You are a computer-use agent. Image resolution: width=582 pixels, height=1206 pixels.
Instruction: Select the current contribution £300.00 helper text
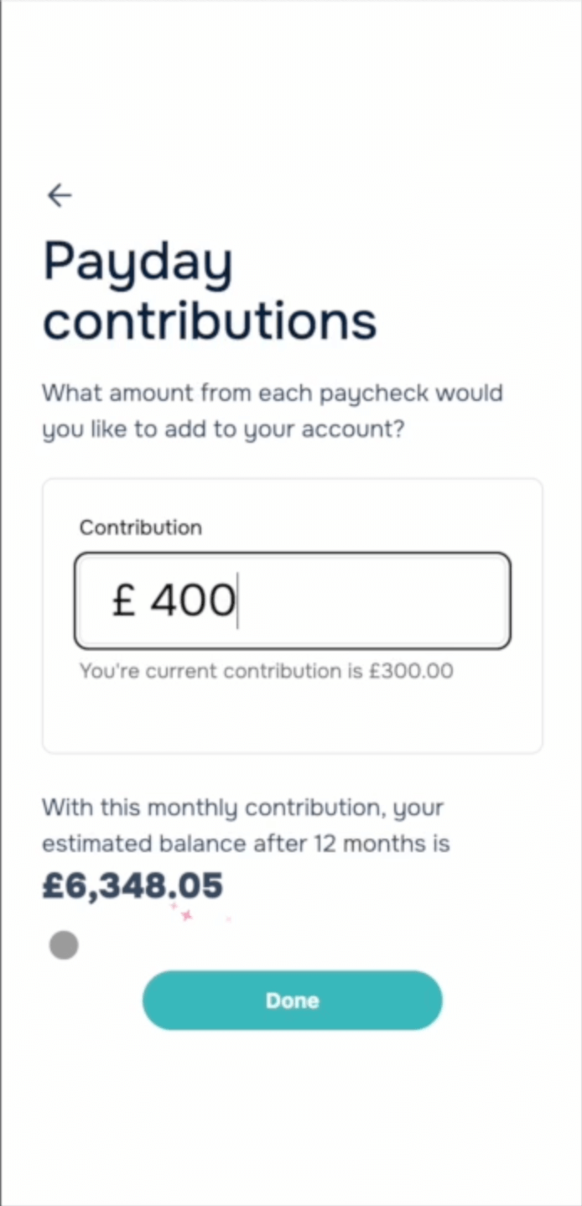pos(267,671)
